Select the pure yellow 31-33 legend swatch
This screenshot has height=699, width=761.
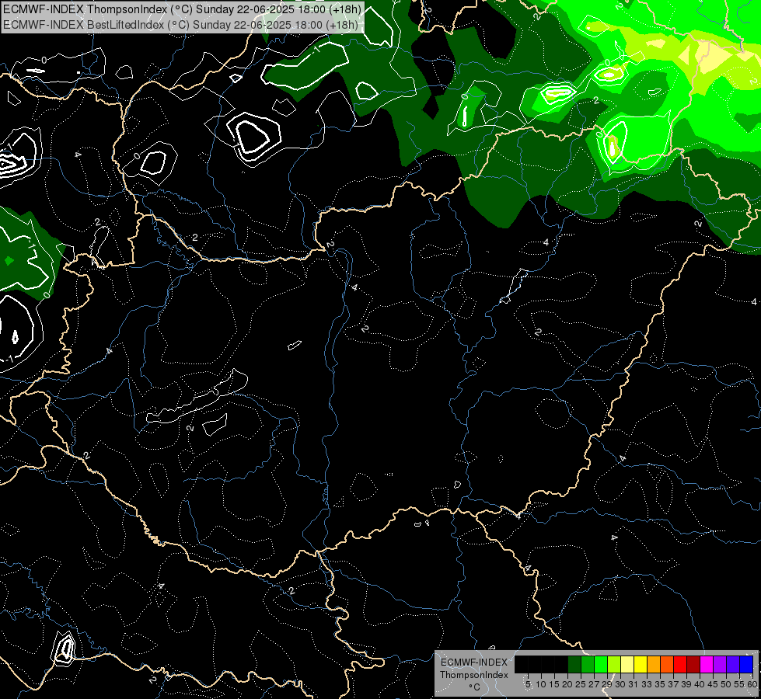pos(641,664)
